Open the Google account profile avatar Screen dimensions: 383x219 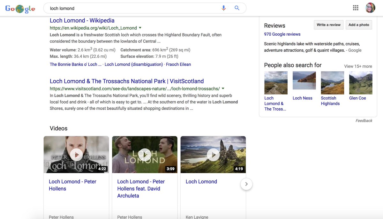370,8
